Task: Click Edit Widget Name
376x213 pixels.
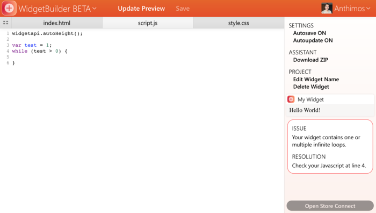Action: pos(316,79)
